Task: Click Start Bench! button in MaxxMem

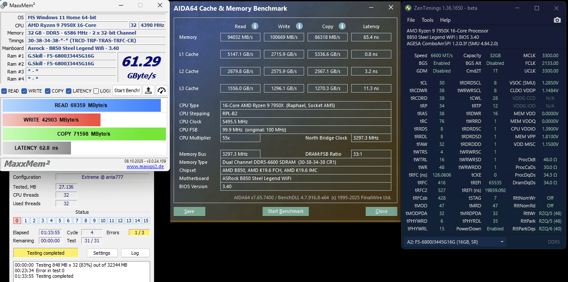Action: click(x=127, y=90)
